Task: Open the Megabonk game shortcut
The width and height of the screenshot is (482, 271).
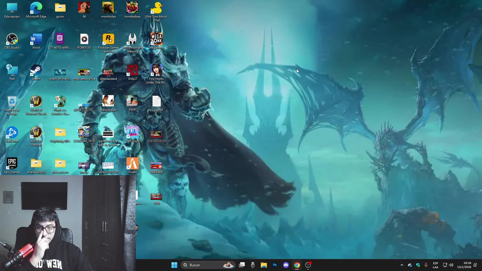Action: [156, 41]
